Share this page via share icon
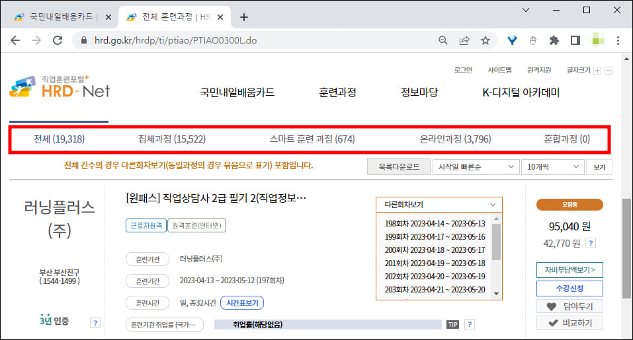Image resolution: width=633 pixels, height=340 pixels. [x=464, y=40]
